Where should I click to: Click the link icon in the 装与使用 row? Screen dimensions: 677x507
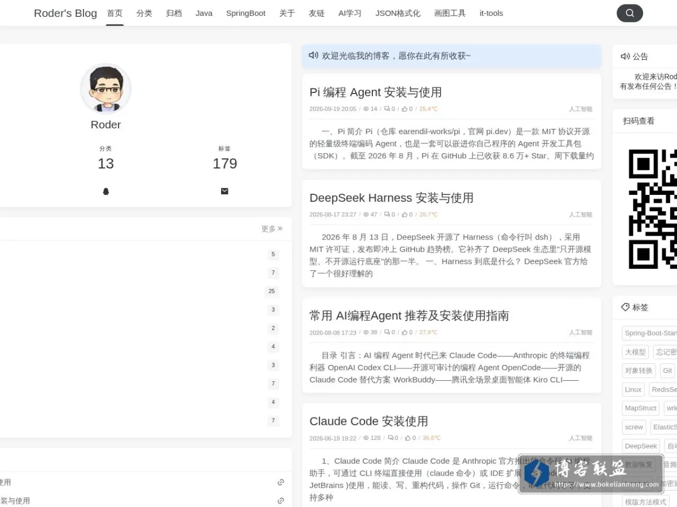pyautogui.click(x=280, y=501)
